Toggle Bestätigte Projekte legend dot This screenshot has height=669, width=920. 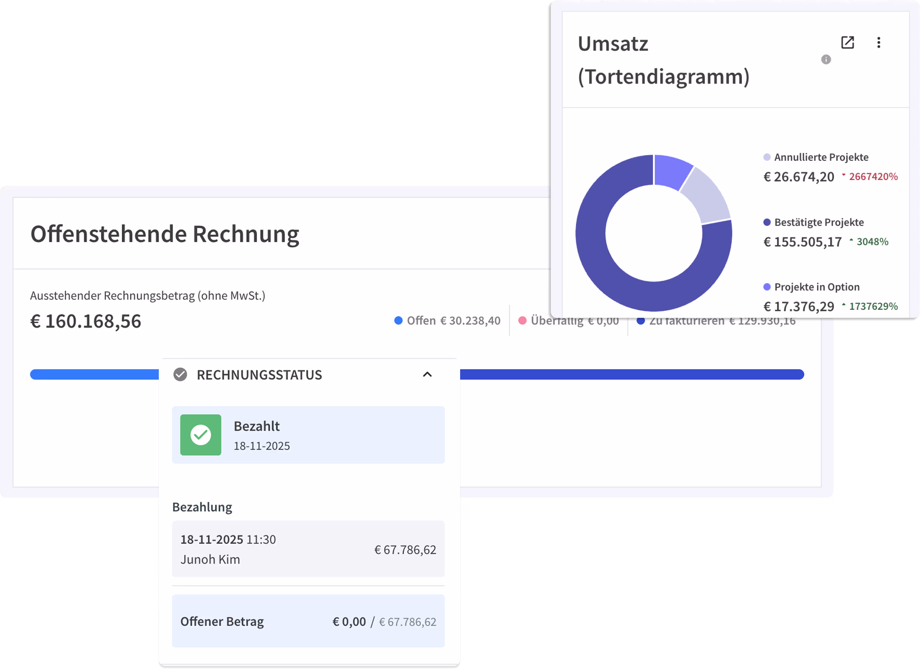coord(767,222)
